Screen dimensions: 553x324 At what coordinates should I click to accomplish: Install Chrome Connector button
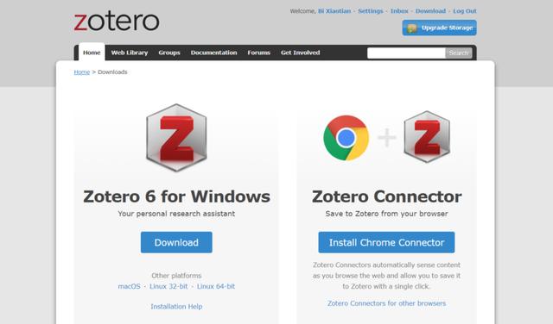pos(386,242)
